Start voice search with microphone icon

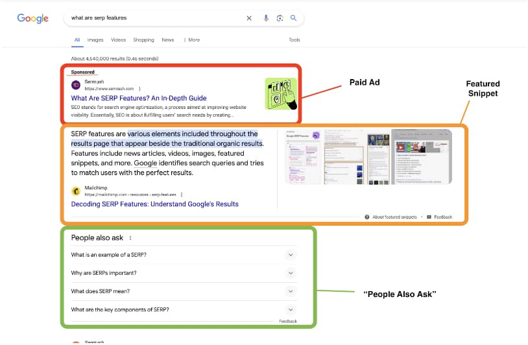[x=266, y=18]
